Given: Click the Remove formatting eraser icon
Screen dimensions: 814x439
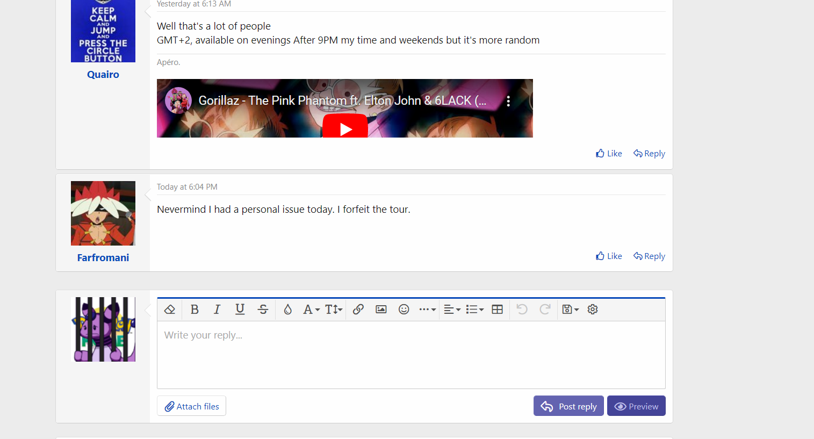Looking at the screenshot, I should pyautogui.click(x=170, y=310).
